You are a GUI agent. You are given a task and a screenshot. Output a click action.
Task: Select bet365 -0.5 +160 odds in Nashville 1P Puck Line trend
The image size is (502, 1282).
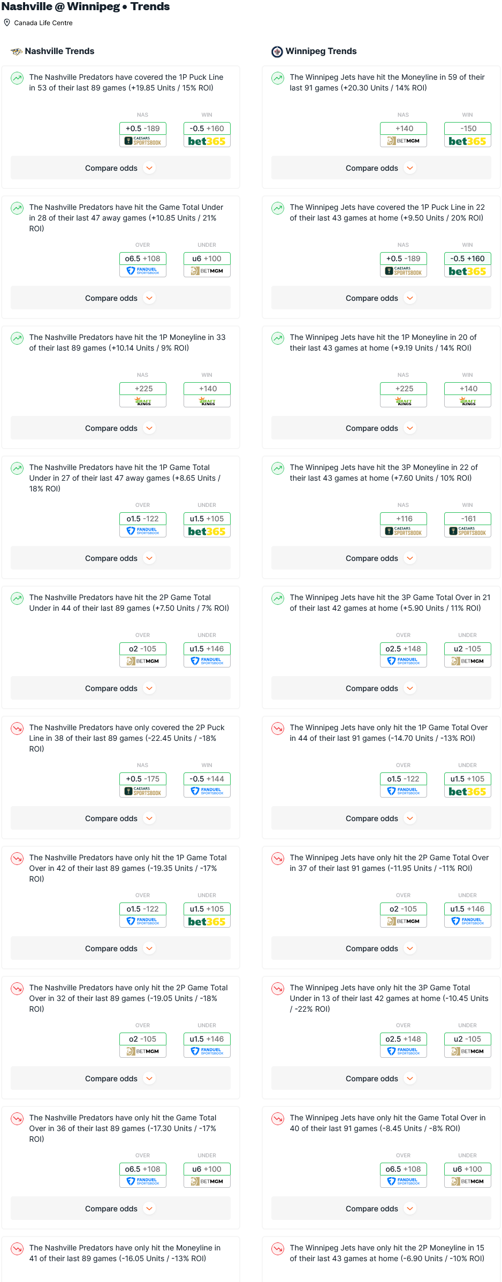207,134
